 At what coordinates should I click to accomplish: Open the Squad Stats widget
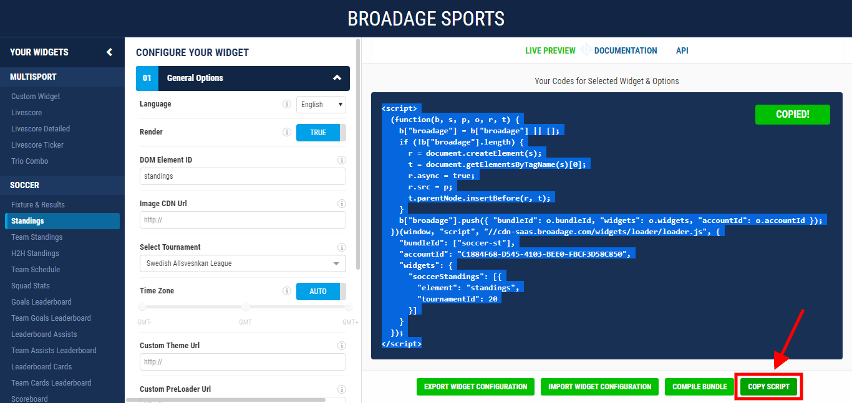(31, 286)
